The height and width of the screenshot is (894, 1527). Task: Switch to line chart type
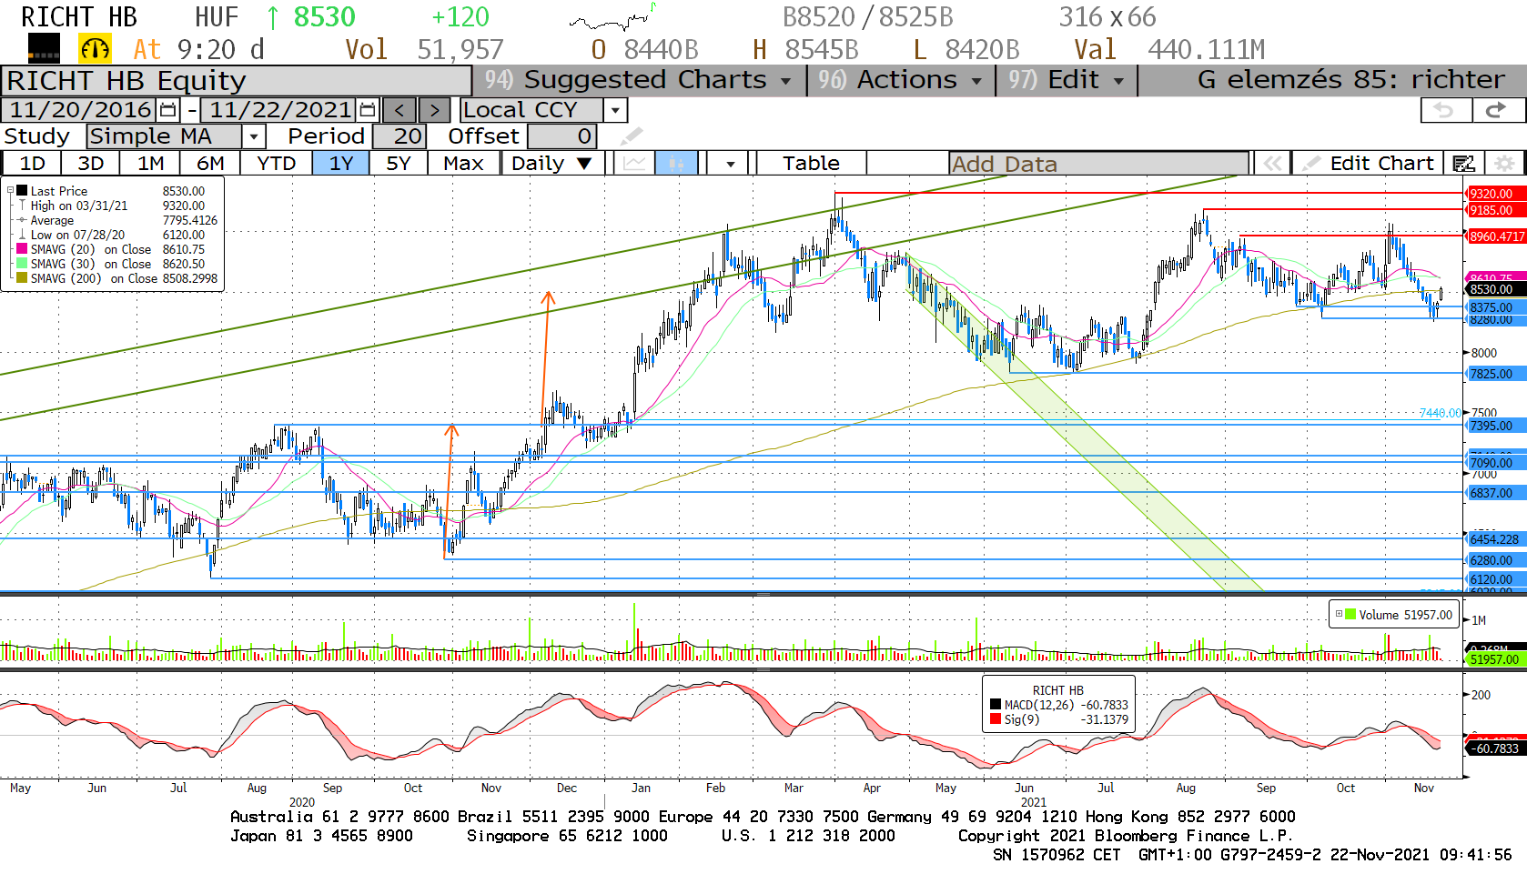click(x=635, y=164)
